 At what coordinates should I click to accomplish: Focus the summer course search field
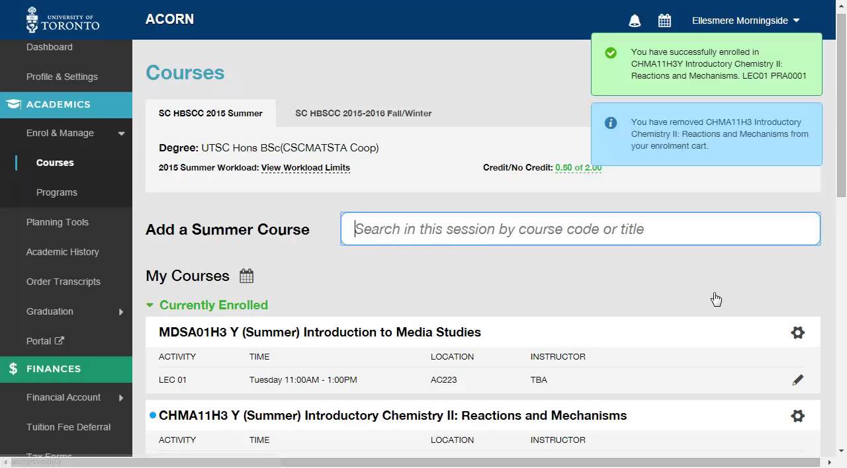click(x=580, y=229)
